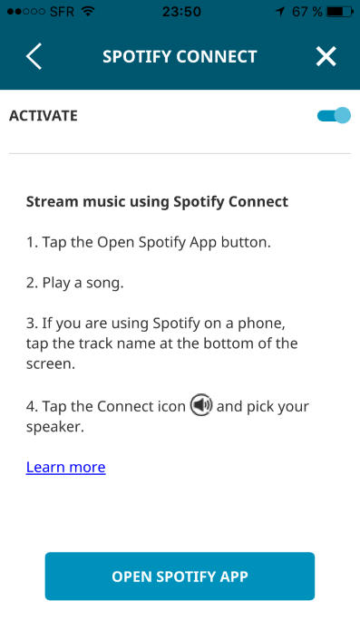Open the Learn more link
This screenshot has height=639, width=360.
click(x=65, y=467)
